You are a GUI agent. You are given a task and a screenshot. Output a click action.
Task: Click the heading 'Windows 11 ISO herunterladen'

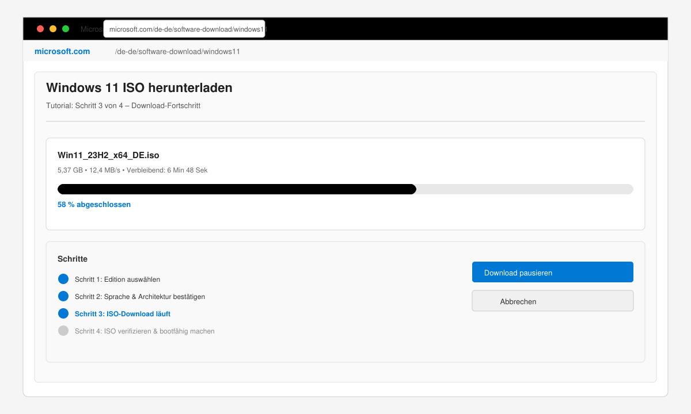pyautogui.click(x=139, y=88)
